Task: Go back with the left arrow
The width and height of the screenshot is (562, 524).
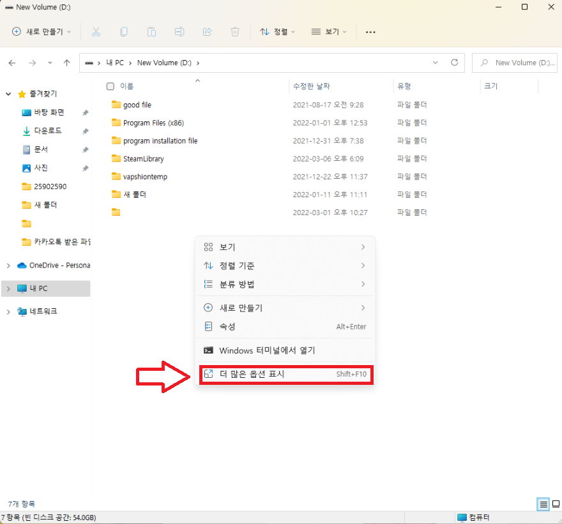Action: (x=12, y=63)
